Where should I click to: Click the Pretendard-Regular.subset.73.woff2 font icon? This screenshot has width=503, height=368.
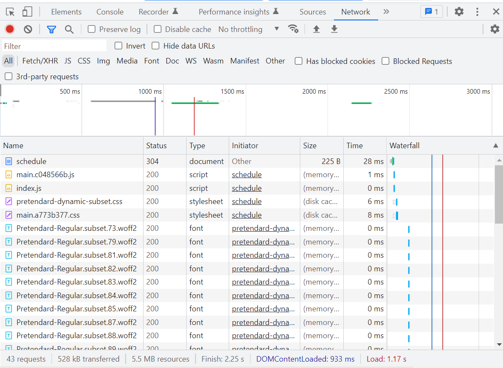(x=9, y=228)
